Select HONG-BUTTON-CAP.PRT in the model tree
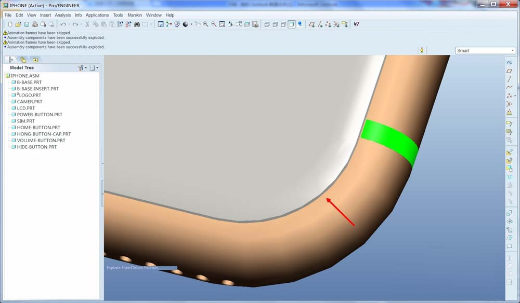 click(x=41, y=134)
